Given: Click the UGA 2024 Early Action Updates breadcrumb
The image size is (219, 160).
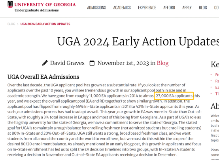Looking at the screenshot, I should pos(45,24).
